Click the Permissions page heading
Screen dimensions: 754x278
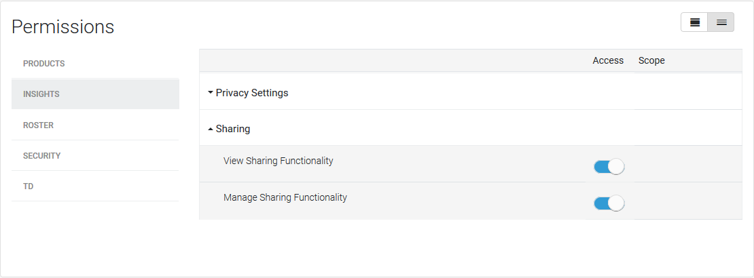pyautogui.click(x=63, y=26)
